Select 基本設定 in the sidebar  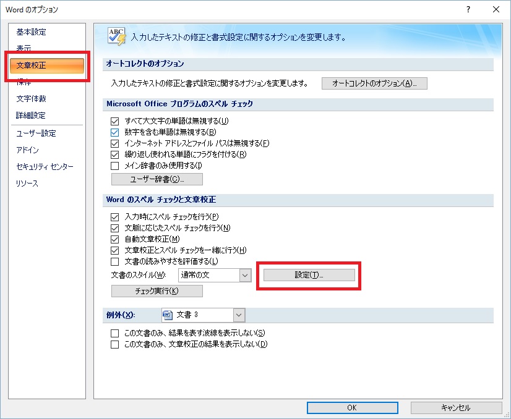pos(32,32)
